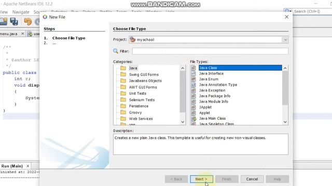332x186 pixels.
Task: Click the Swing GUI Forms folder icon
Action: pos(123,74)
